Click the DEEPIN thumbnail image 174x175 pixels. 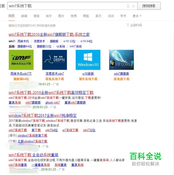pos(55,60)
